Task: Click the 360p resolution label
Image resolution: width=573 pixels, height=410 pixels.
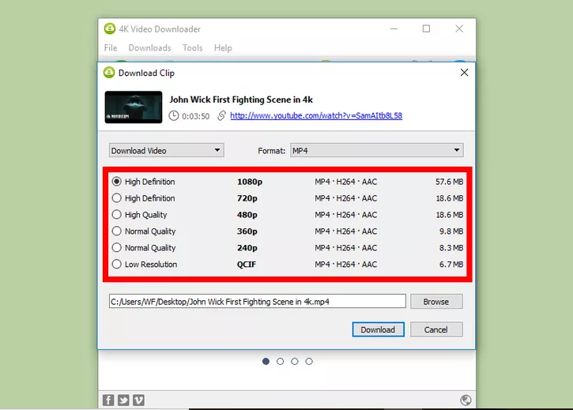Action: (x=247, y=231)
